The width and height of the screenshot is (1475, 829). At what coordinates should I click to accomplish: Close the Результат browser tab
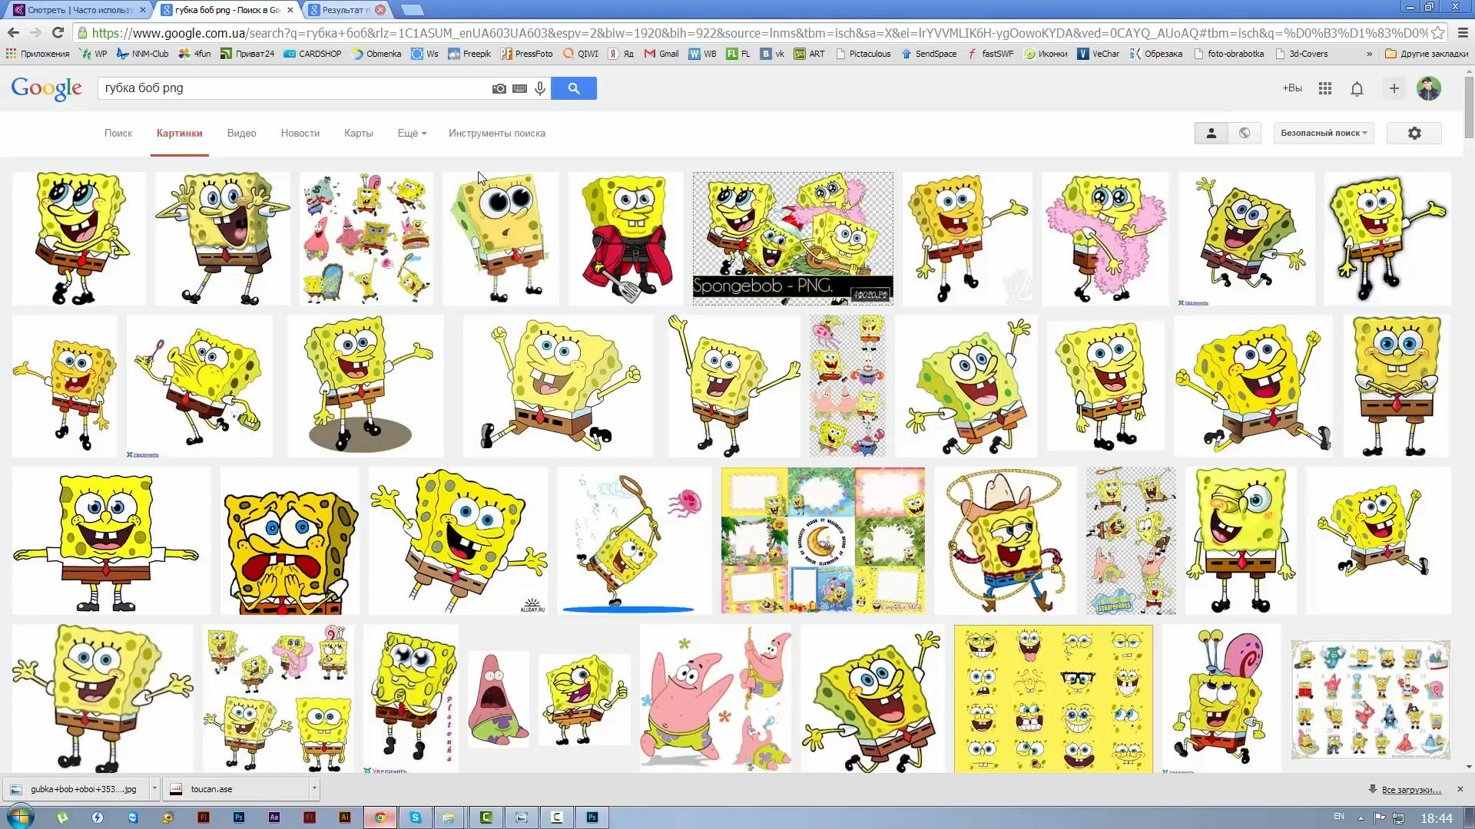click(380, 10)
